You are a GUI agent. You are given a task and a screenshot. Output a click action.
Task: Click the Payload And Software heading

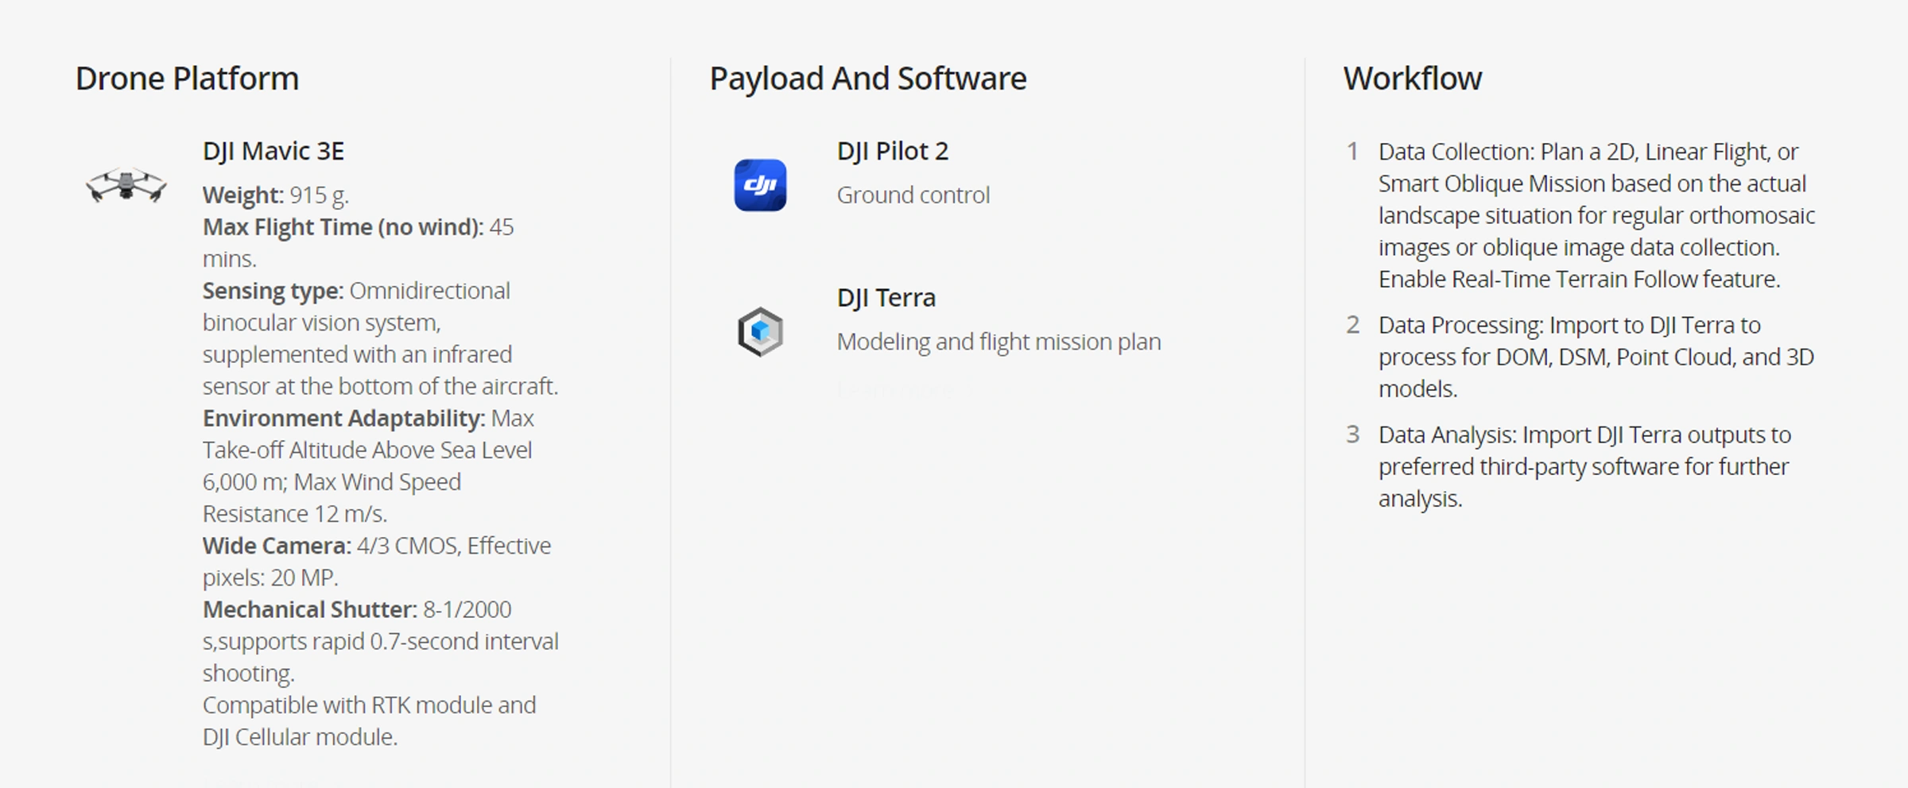[x=867, y=79]
